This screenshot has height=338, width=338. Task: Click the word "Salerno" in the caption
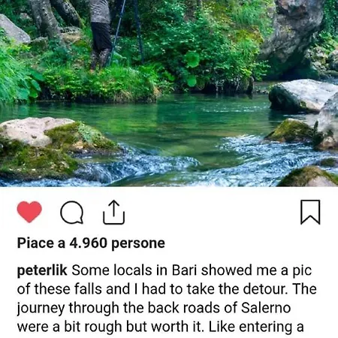[266, 308]
